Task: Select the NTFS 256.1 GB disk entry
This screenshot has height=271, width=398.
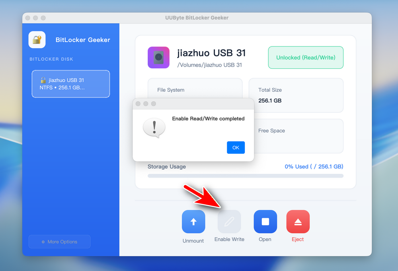Action: click(71, 84)
